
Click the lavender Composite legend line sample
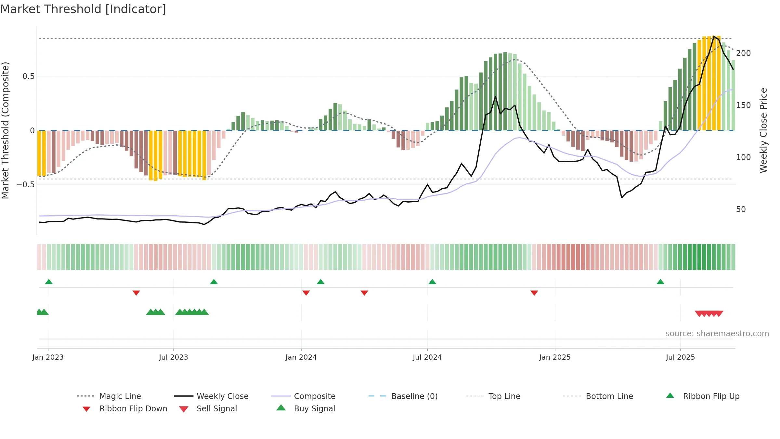click(281, 396)
